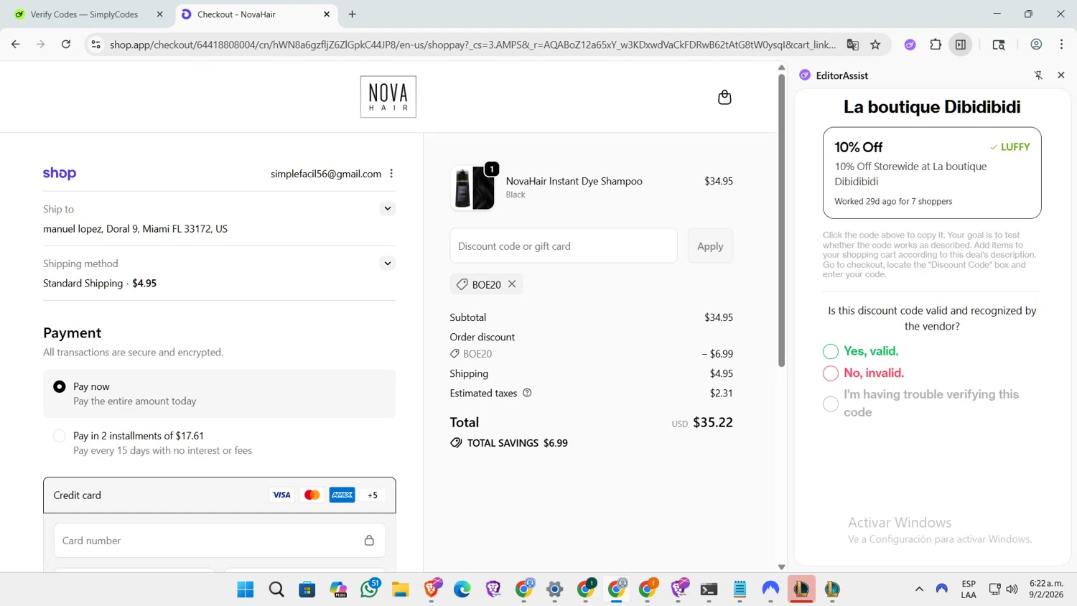Open the Chrome three-dot menu
This screenshot has width=1077, height=606.
click(x=1061, y=45)
